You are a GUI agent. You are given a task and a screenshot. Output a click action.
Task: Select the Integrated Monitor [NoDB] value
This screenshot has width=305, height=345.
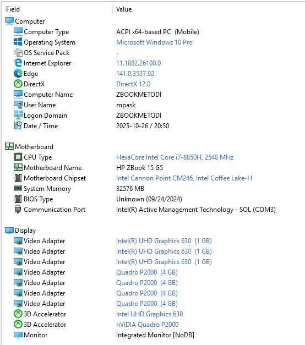pos(155,335)
